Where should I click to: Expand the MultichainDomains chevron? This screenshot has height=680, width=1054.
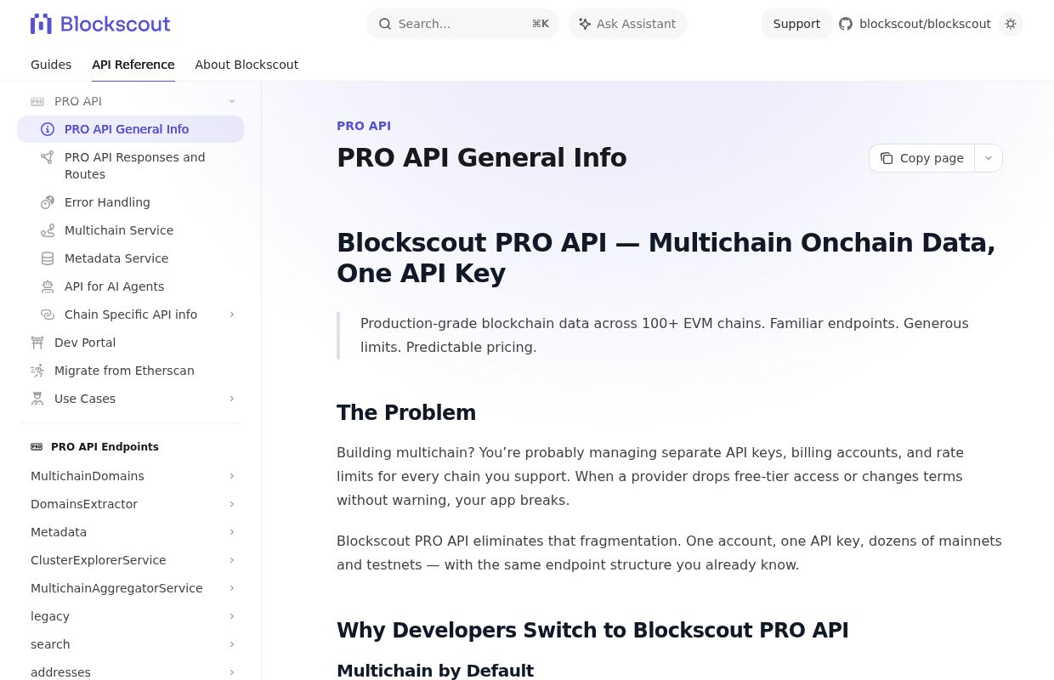232,476
